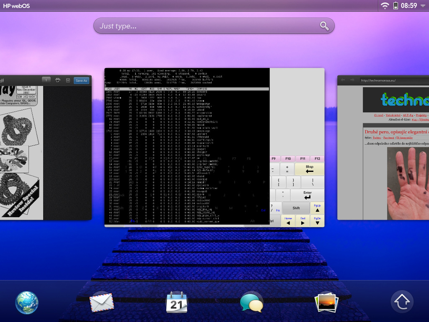Launch the Photos app from dock
The width and height of the screenshot is (429, 322).
coord(327,302)
